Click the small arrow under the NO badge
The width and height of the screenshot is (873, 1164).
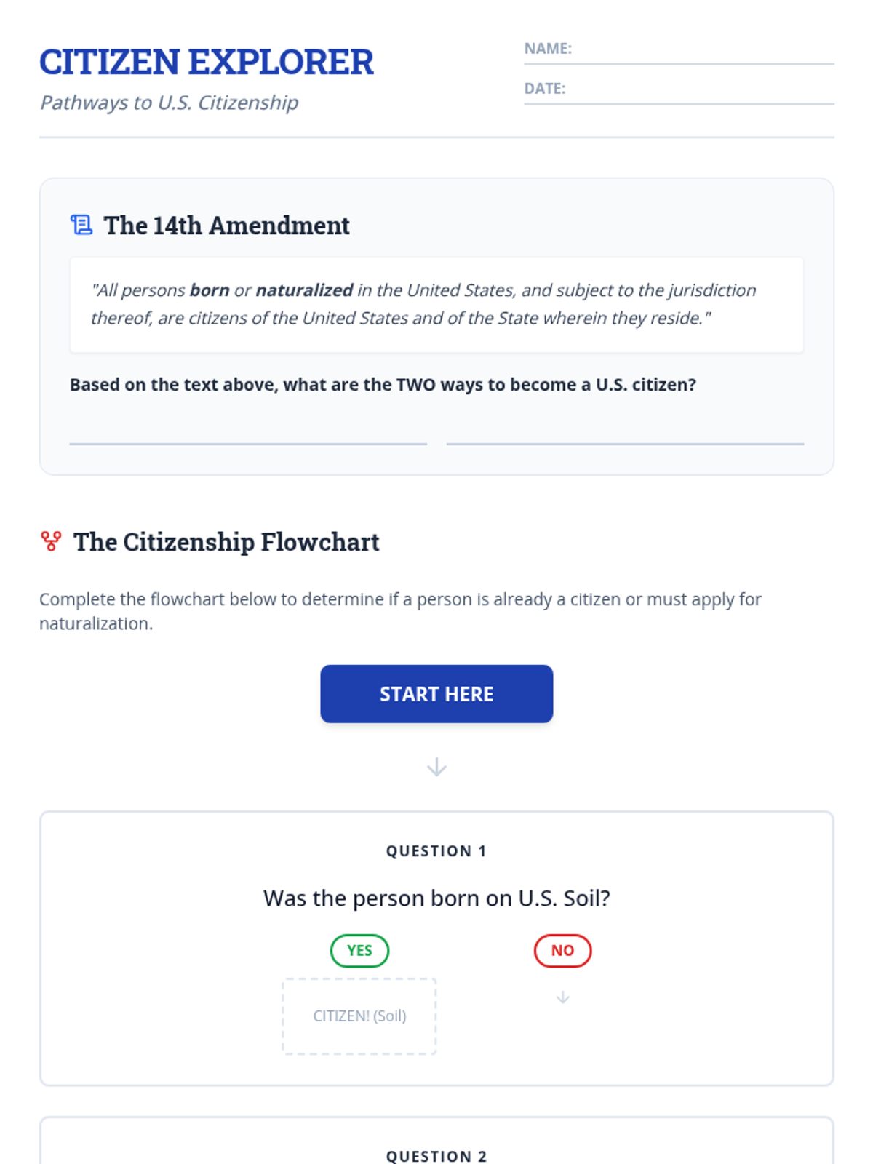tap(562, 997)
